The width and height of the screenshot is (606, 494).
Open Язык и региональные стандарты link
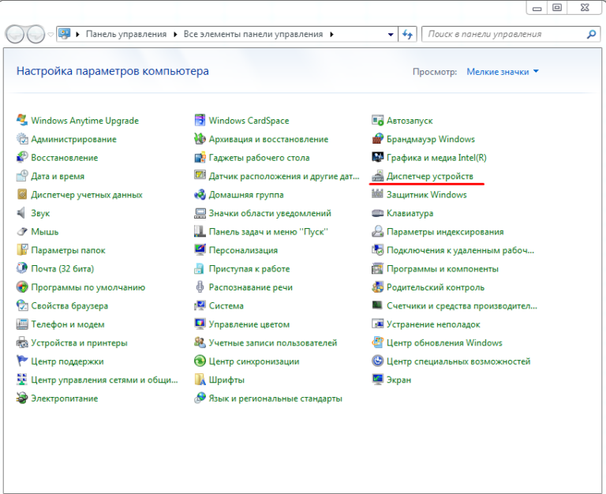point(275,399)
